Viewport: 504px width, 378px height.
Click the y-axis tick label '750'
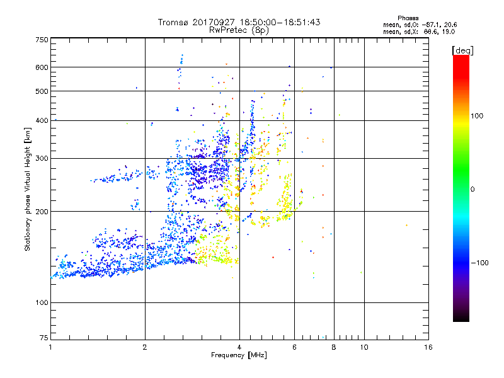[42, 40]
